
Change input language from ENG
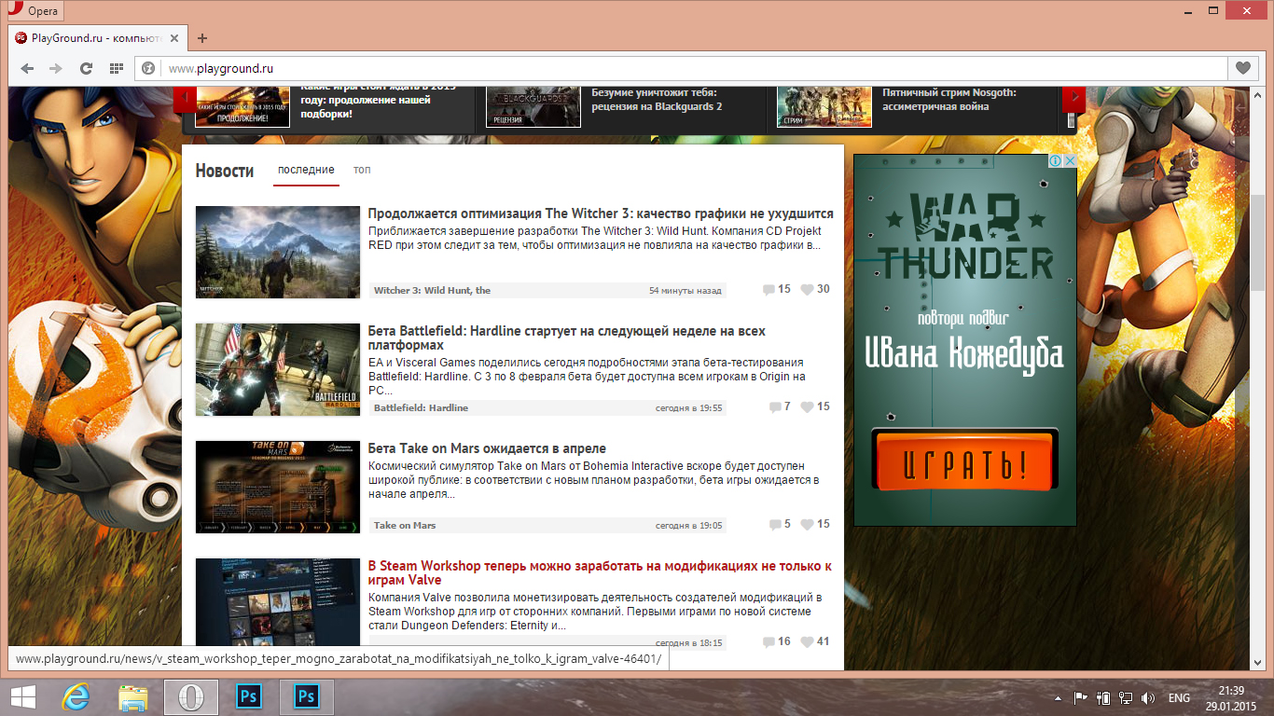point(1179,697)
